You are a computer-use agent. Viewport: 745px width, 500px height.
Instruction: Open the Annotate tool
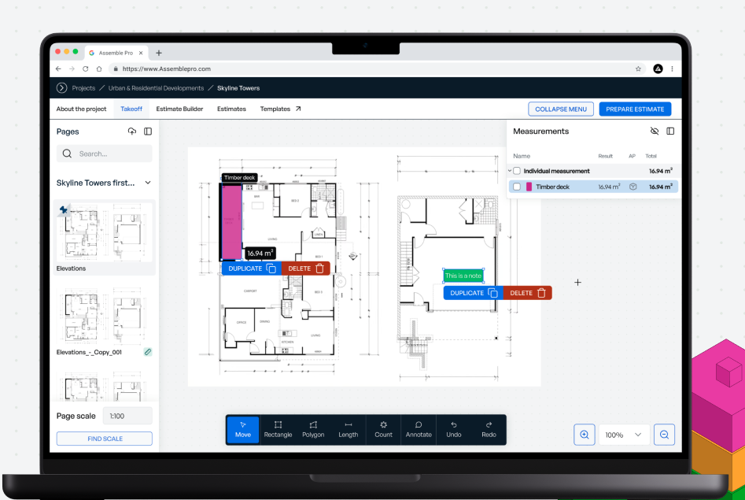click(x=419, y=430)
